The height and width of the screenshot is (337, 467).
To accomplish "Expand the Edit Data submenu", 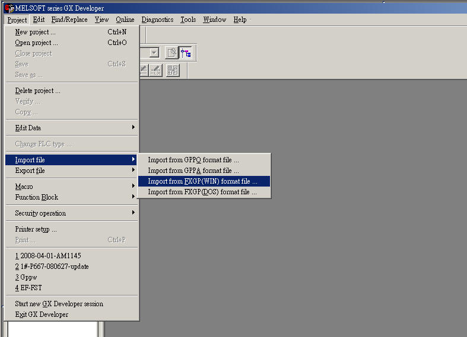I will tap(71, 128).
